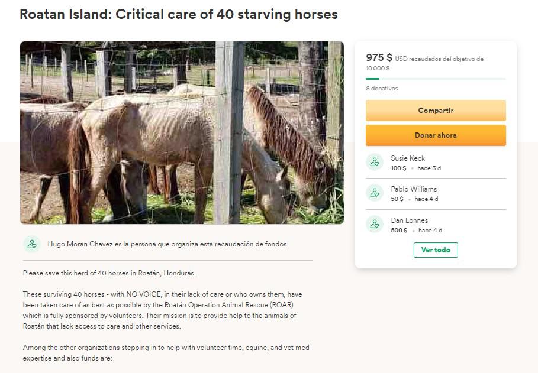Viewport: 538px width, 373px height.
Task: Select the Susie Keck donor name
Action: 408,158
